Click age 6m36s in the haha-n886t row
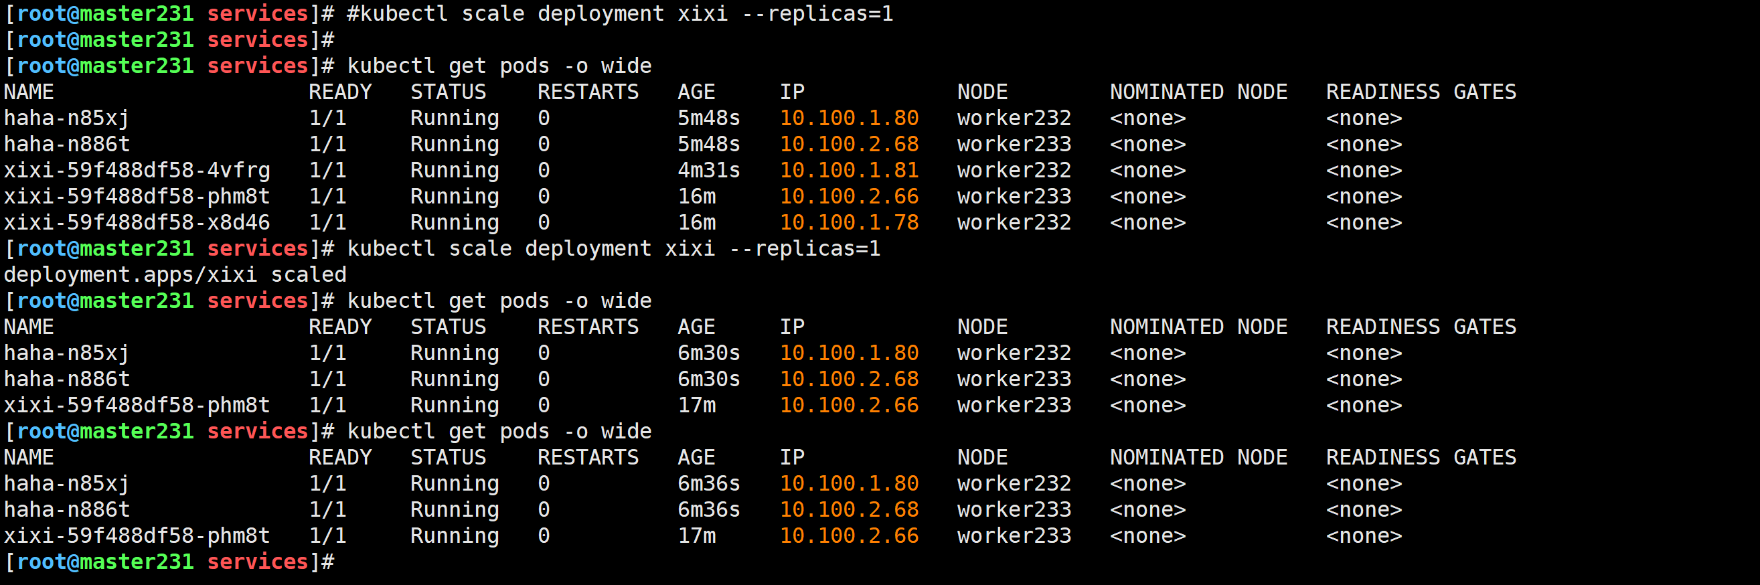Viewport: 1760px width, 585px height. pyautogui.click(x=708, y=509)
